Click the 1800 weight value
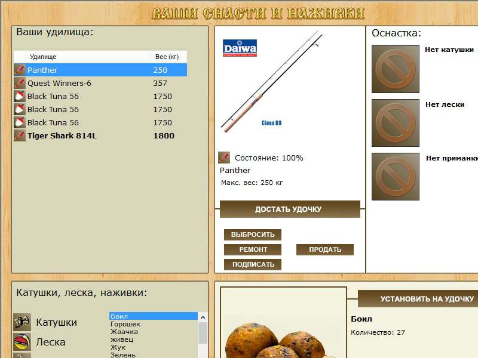The image size is (478, 358). coord(164,135)
